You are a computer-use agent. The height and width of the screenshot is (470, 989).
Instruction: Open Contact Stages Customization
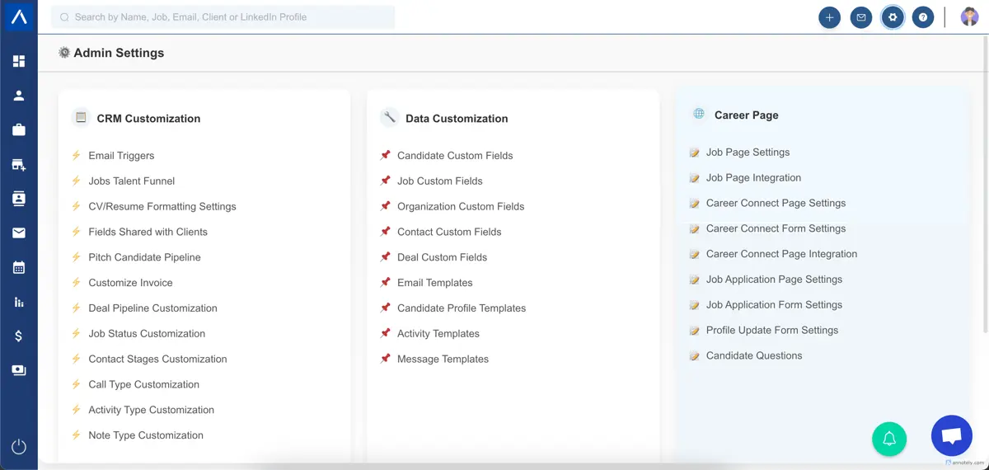[x=157, y=360]
